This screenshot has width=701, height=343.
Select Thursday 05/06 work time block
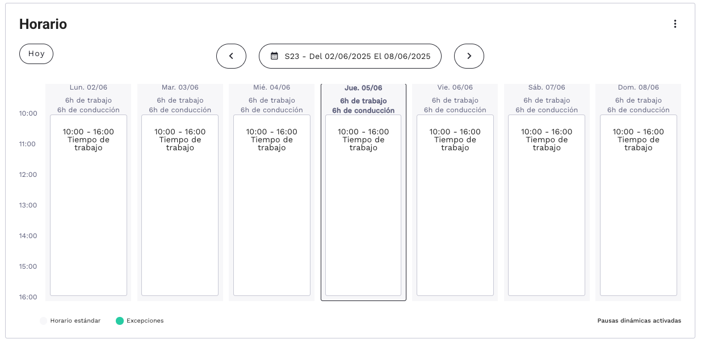(363, 205)
